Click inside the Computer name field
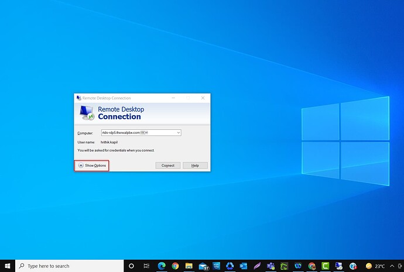This screenshot has height=272, width=404. click(x=138, y=133)
